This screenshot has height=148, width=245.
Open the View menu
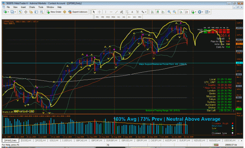click(x=15, y=7)
